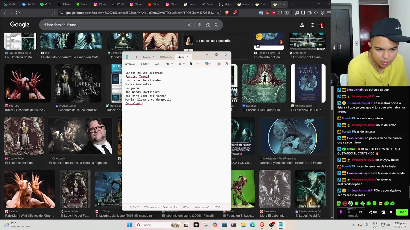Open the MetaMask fox extension
410x230 pixels.
pos(267,13)
